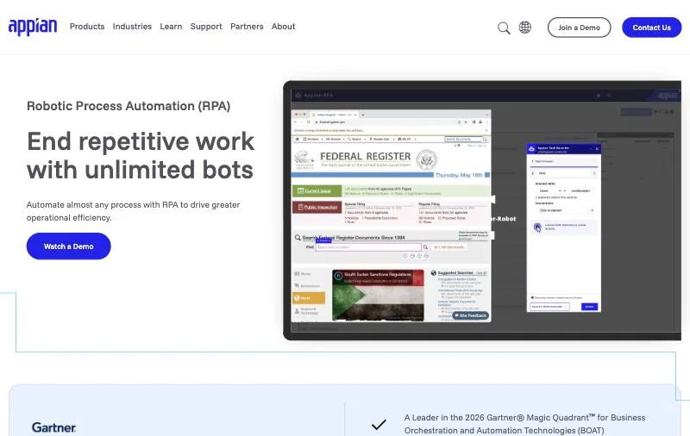Click the Join a Demo button

(579, 28)
